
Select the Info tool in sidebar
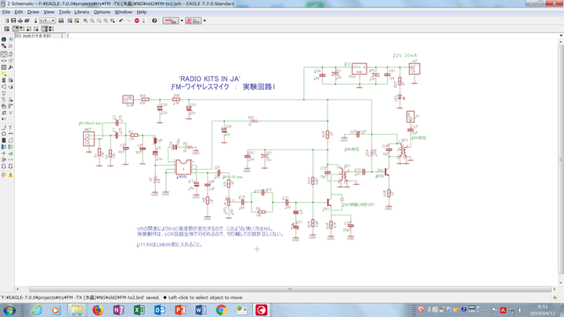4,40
